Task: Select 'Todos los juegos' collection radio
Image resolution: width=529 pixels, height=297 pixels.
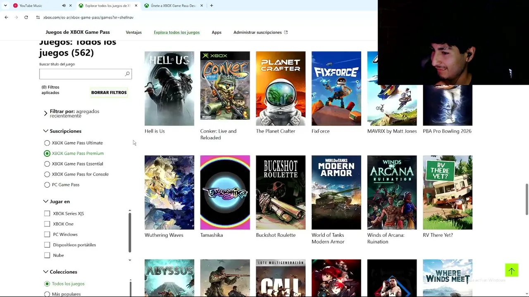Action: (47, 284)
